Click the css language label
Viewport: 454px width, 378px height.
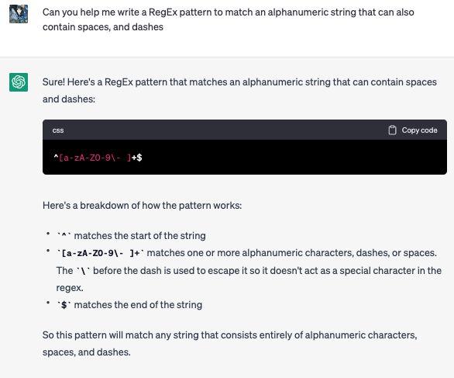click(x=58, y=130)
